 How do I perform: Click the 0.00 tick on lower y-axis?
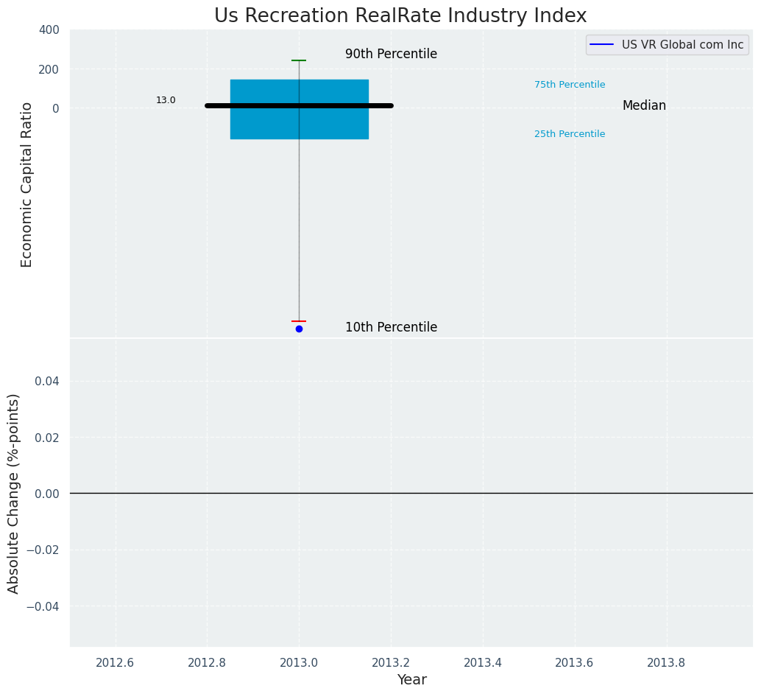[x=46, y=494]
